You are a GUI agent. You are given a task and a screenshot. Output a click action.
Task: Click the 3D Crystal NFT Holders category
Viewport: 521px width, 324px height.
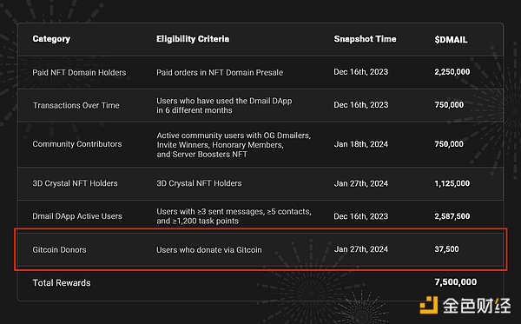(x=75, y=183)
